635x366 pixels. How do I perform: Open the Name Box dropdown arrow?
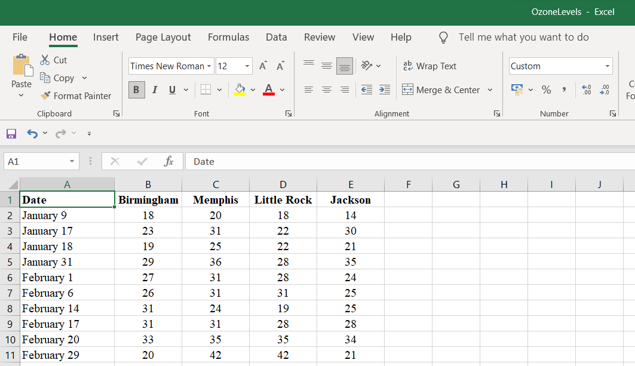[x=72, y=161]
